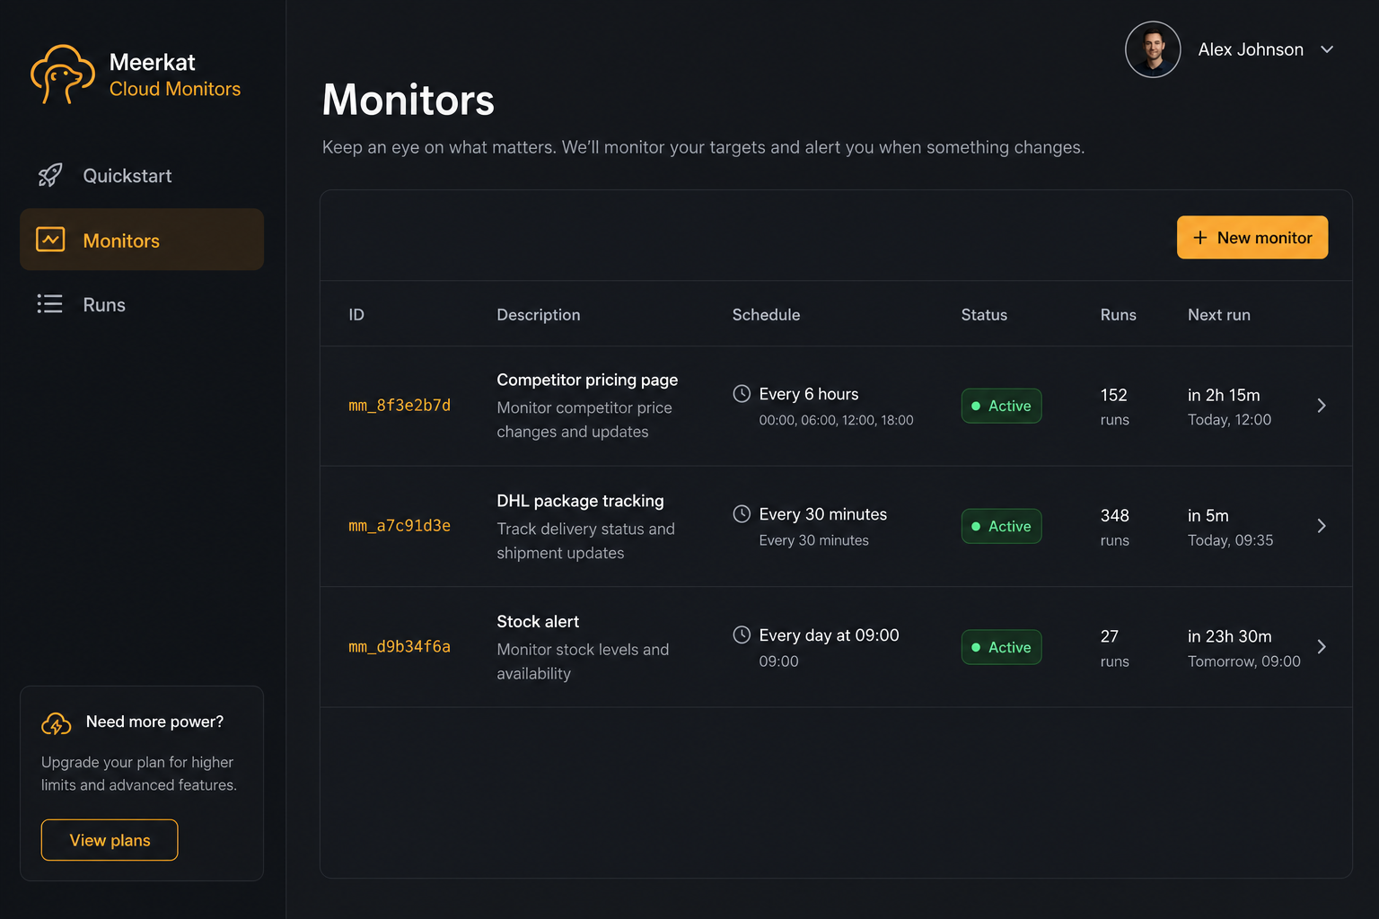Open monitor ID mm_d9b34f6a
The height and width of the screenshot is (919, 1379).
(x=400, y=647)
